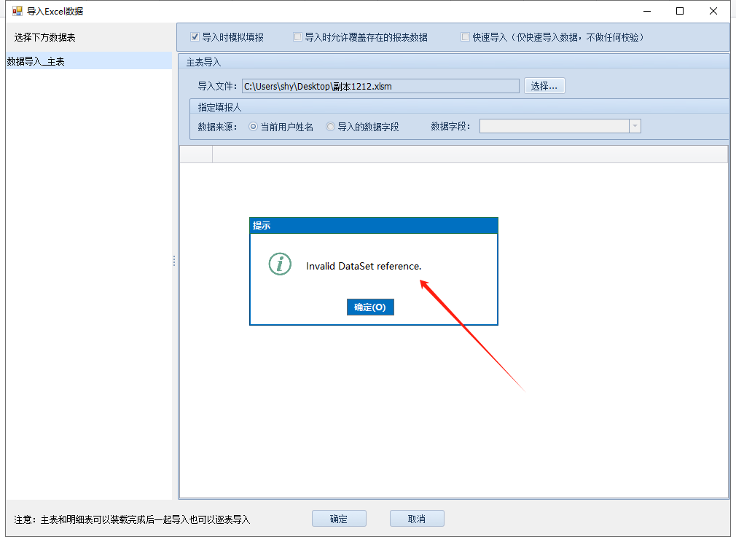Maximize the 导入Excel数据 window
This screenshot has height=542, width=736.
coord(680,11)
